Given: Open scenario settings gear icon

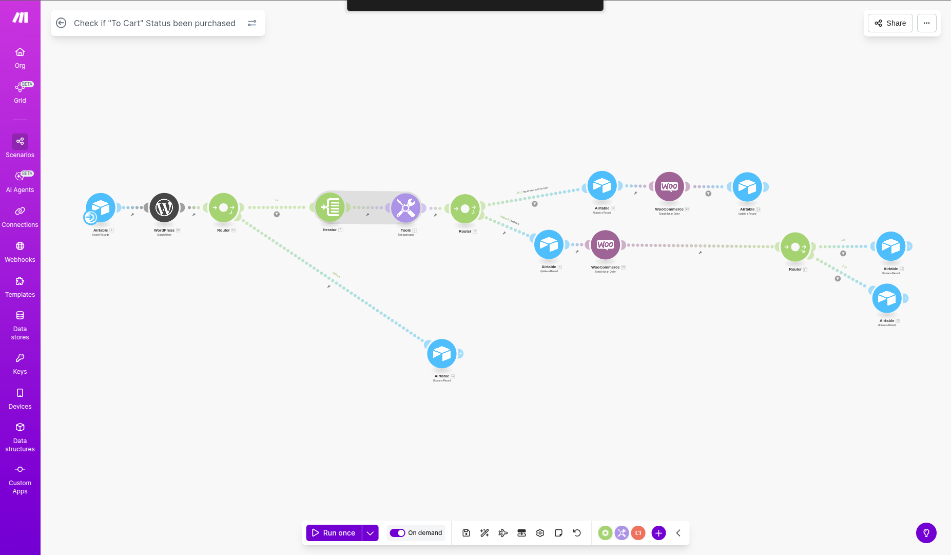Looking at the screenshot, I should pyautogui.click(x=540, y=533).
